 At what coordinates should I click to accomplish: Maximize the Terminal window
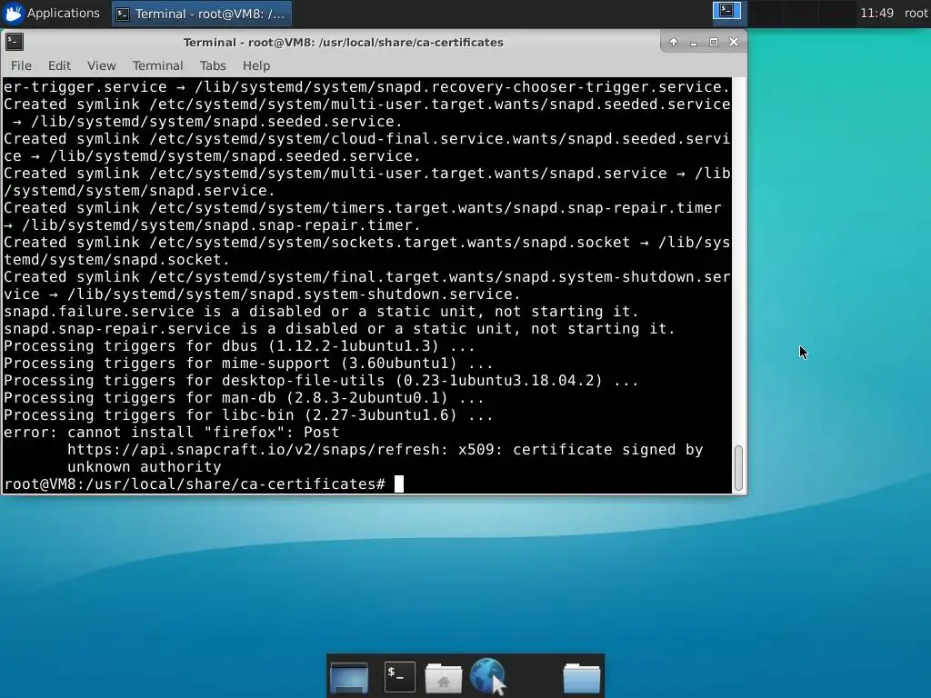click(714, 42)
